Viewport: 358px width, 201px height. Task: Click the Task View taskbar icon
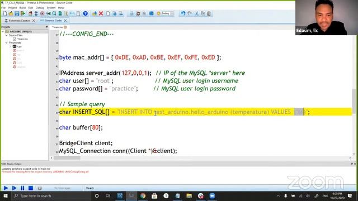[x=108, y=196]
